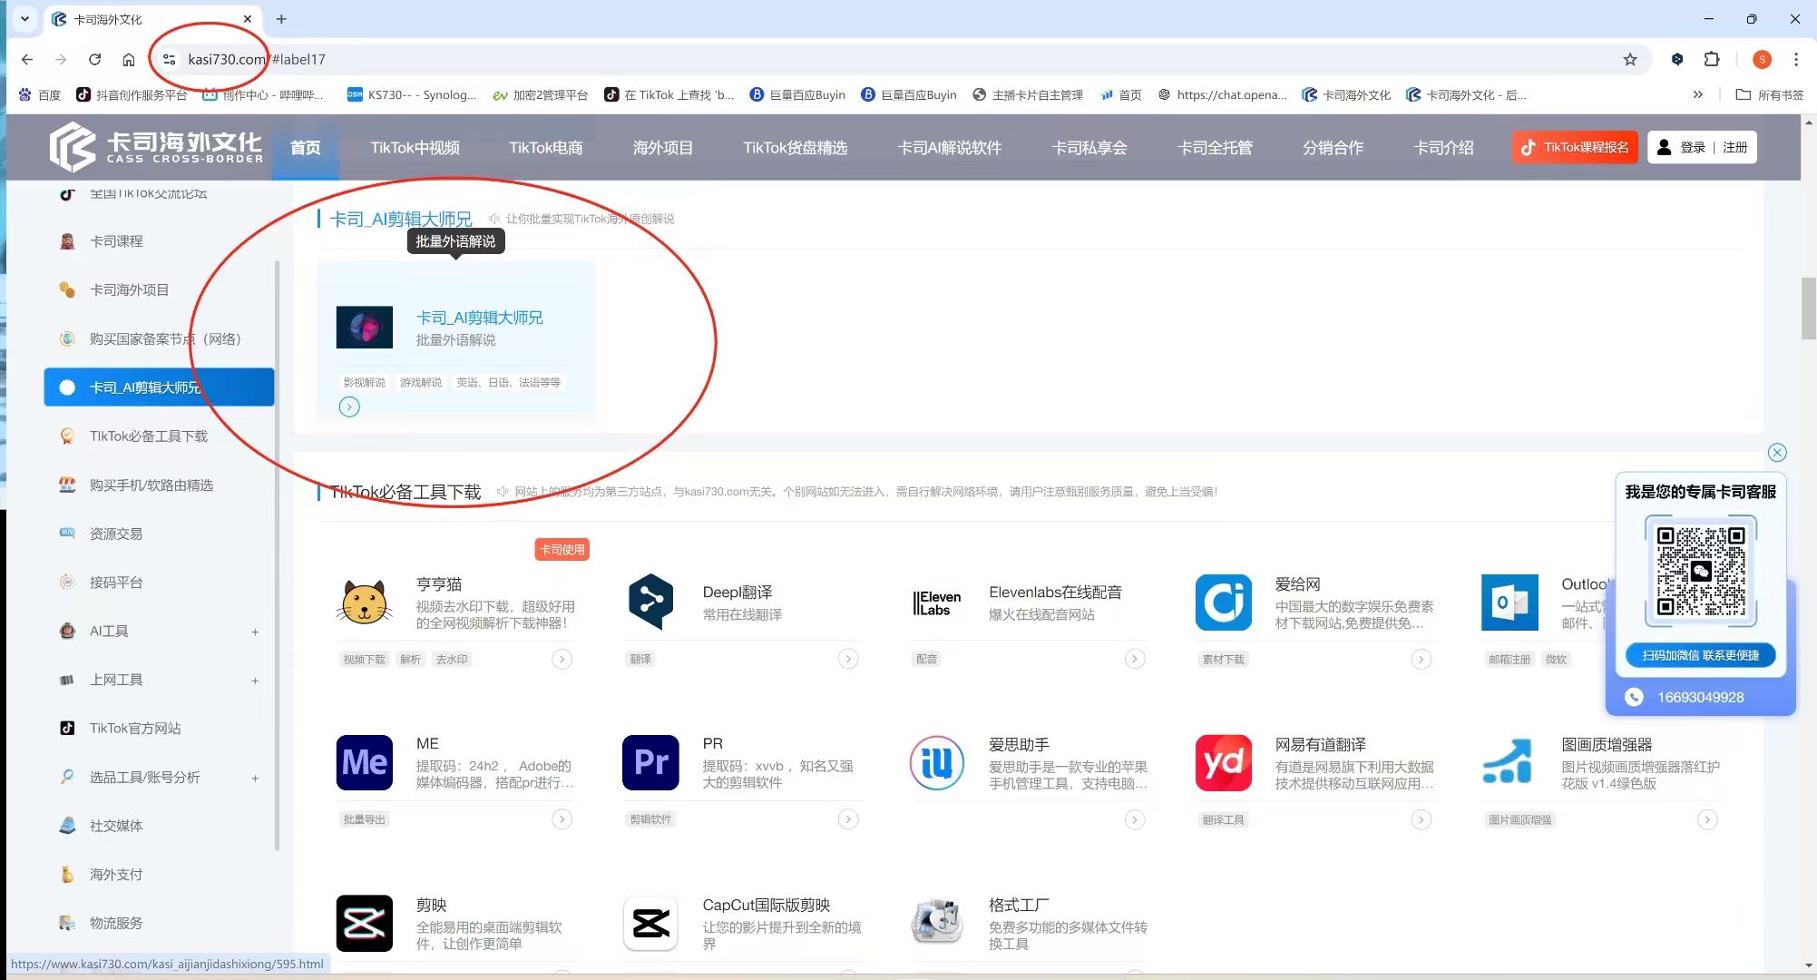The height and width of the screenshot is (980, 1817).
Task: Click the arrow on the 卡司_AI剪辑大师兄 card
Action: pyautogui.click(x=349, y=407)
